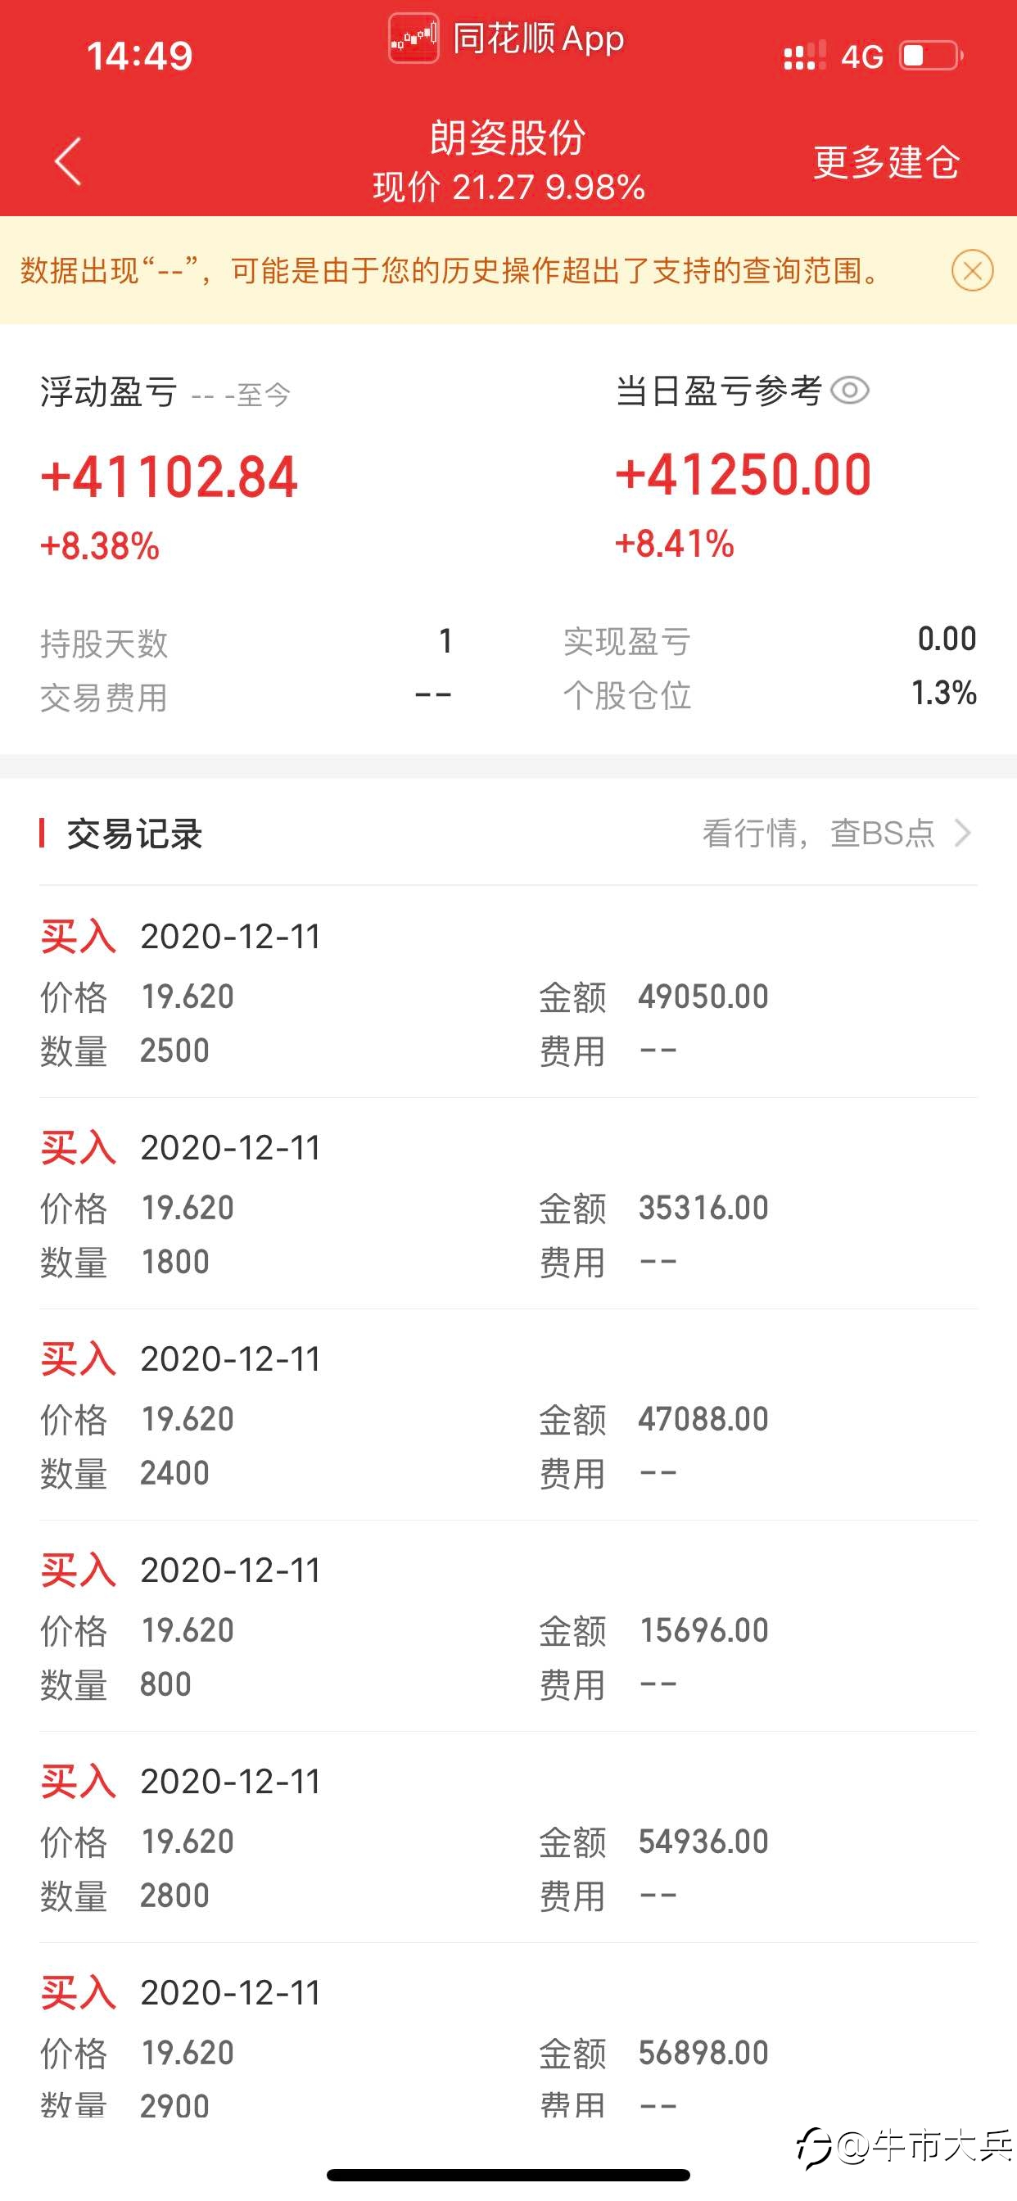The width and height of the screenshot is (1017, 2201).
Task: Open the buy record with 数量 1800
Action: tap(508, 1203)
